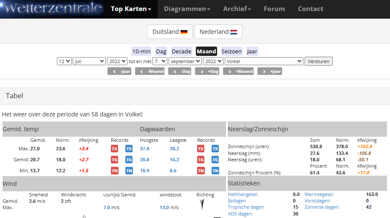Click the red TX badge in Dagwaarden Records column
This screenshot has width=390, height=218.
[x=201, y=149]
